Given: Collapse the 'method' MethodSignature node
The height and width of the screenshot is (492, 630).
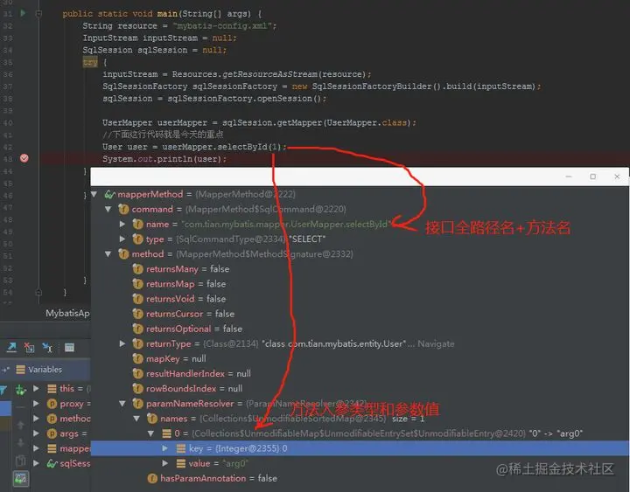Looking at the screenshot, I should (x=108, y=254).
